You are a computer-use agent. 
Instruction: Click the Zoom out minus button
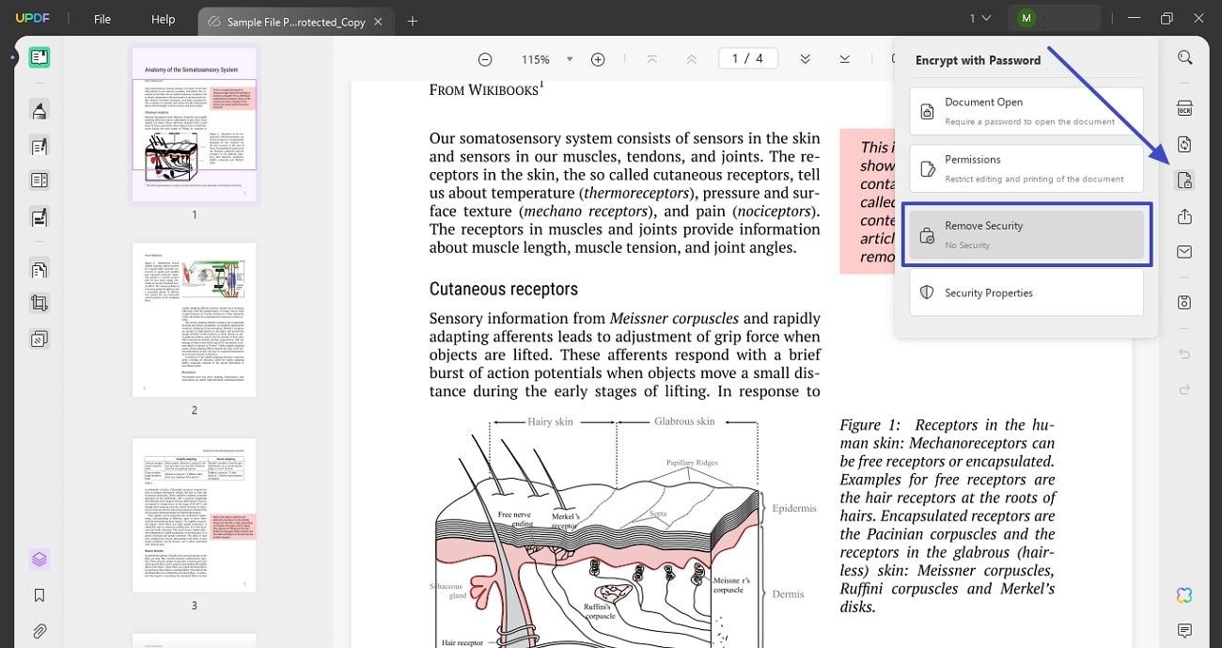coord(485,59)
